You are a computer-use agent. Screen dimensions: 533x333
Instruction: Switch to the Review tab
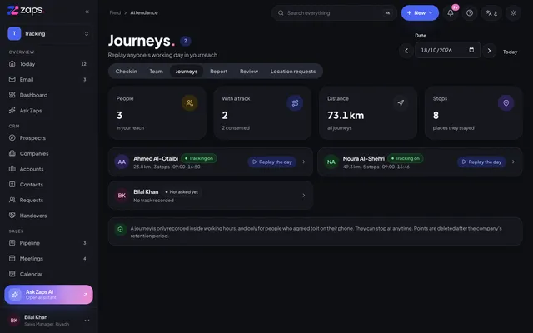[x=249, y=72]
